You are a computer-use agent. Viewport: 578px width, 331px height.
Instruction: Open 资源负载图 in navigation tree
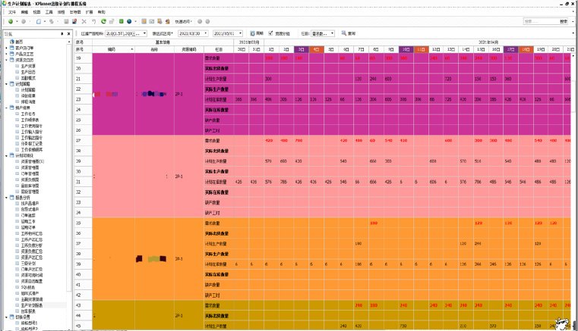(30, 180)
